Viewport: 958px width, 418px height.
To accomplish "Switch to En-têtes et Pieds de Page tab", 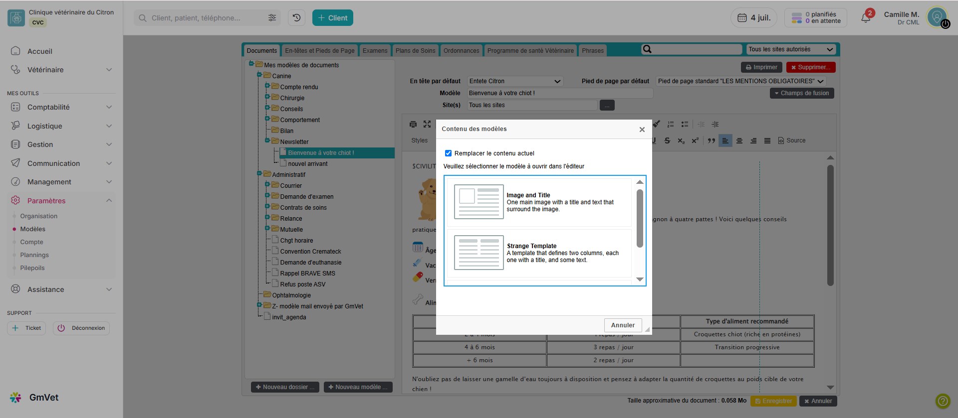I will coord(320,50).
